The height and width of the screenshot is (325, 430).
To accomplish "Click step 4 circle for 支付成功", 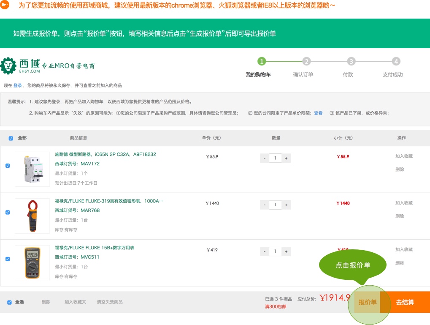I will 396,62.
